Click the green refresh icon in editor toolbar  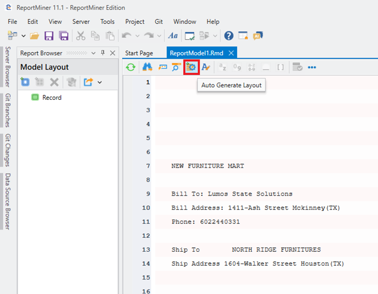click(x=130, y=67)
